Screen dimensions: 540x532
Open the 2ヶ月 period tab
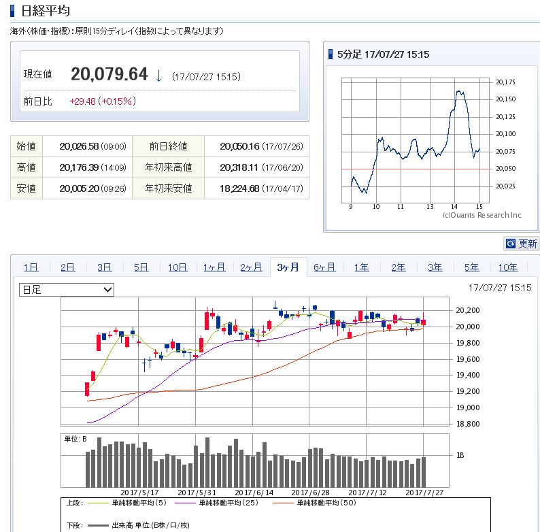point(251,267)
